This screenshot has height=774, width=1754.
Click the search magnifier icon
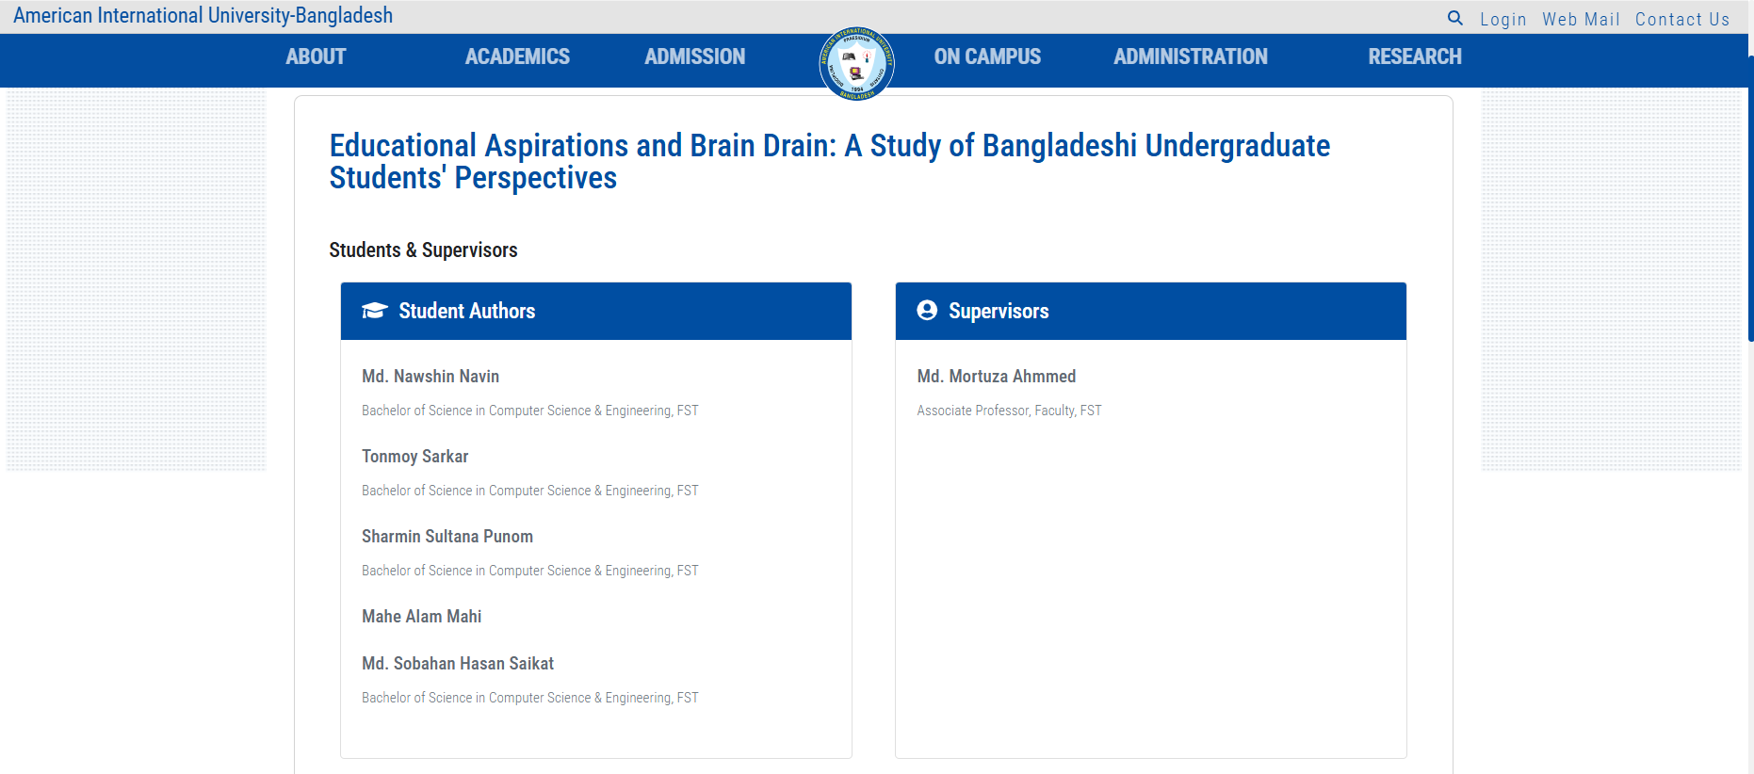tap(1455, 18)
